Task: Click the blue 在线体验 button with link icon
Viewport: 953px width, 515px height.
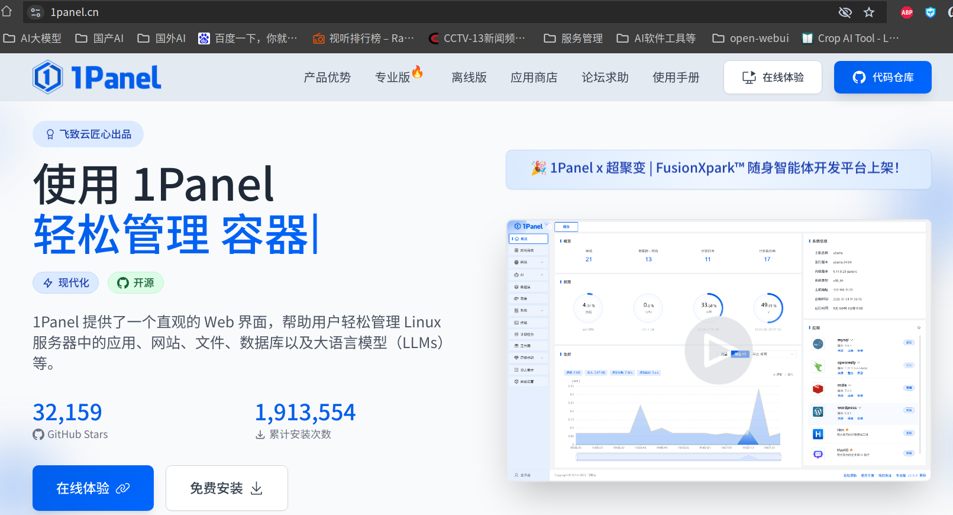Action: tap(93, 488)
